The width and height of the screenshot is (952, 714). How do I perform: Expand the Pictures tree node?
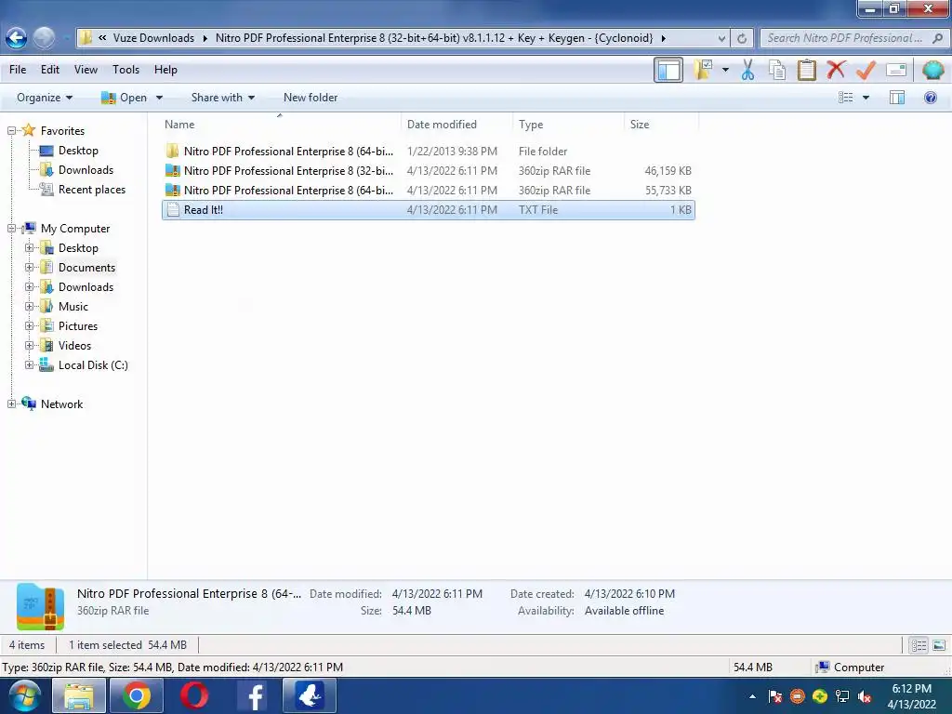29,326
